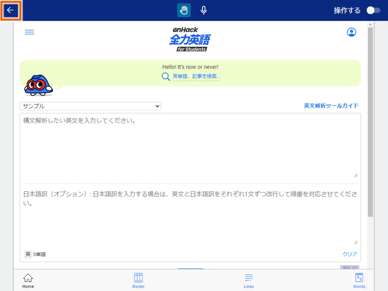Click the 英単語、記事を検索 search link
The height and width of the screenshot is (291, 388).
[x=196, y=76]
